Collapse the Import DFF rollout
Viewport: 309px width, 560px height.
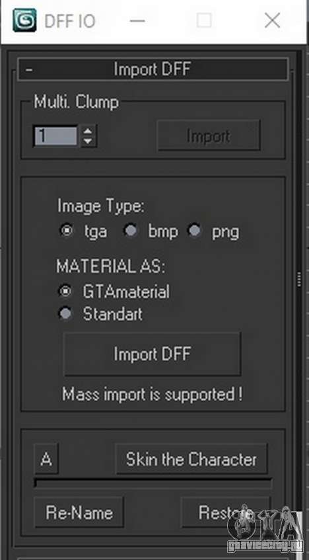pos(153,69)
